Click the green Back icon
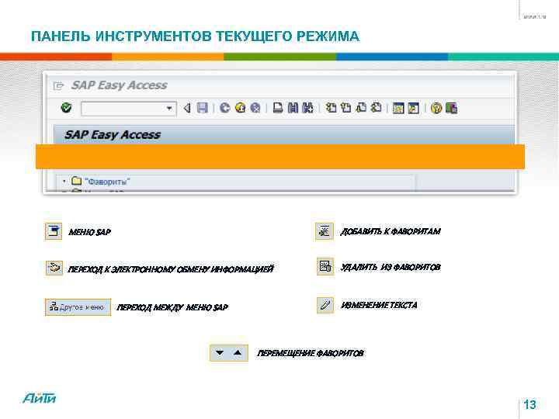559x419 pixels. 224,108
